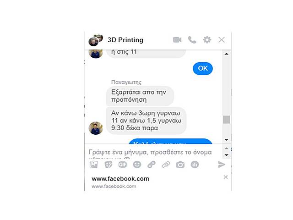The image size is (293, 220).
Task: Click the message input field
Action: pos(153,152)
